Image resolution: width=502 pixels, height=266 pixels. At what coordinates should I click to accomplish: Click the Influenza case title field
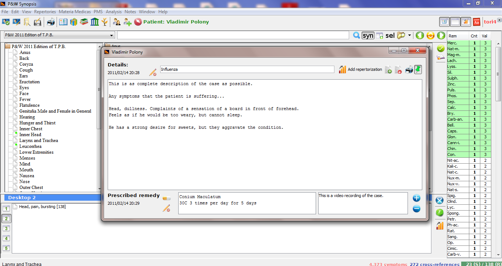[247, 69]
